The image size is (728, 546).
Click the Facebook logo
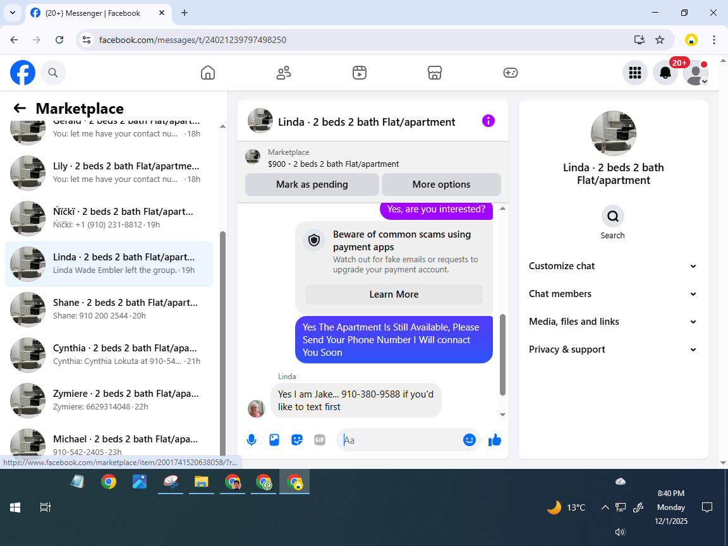coord(23,73)
